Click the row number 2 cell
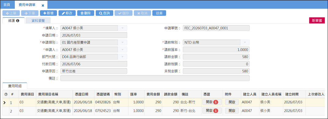Screen dimensions: 328x119 point(14,111)
